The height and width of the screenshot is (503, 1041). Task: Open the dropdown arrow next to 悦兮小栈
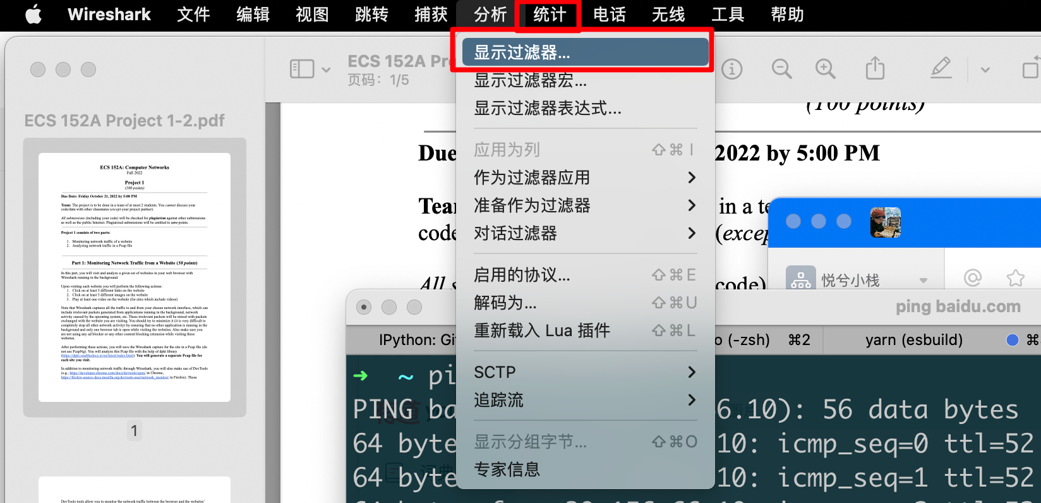[924, 281]
